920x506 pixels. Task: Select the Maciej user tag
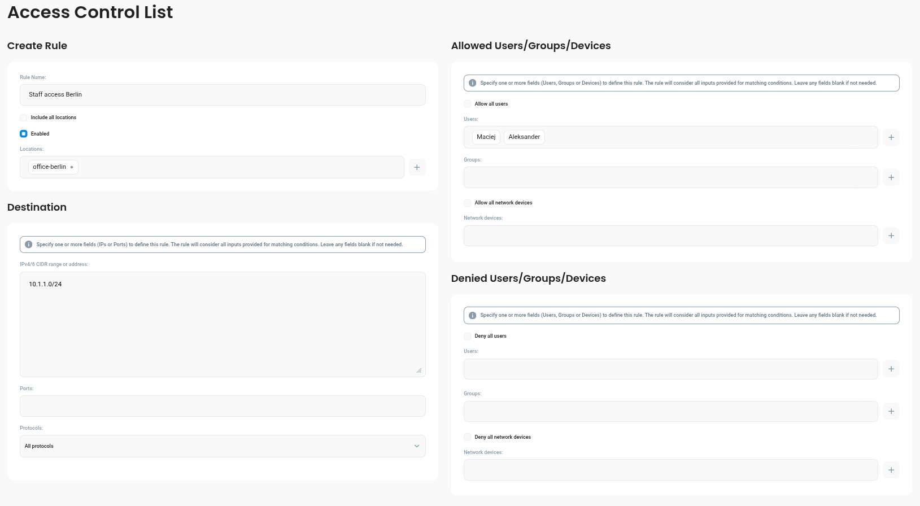486,137
